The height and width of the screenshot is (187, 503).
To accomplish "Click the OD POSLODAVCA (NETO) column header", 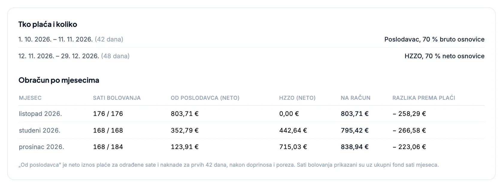I will (205, 98).
